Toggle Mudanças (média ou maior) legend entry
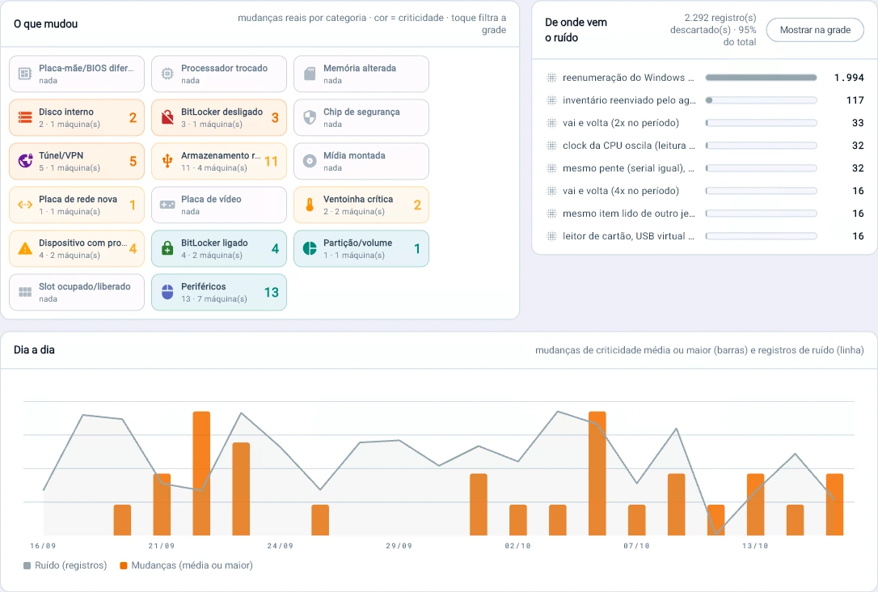The height and width of the screenshot is (592, 878). 187,565
